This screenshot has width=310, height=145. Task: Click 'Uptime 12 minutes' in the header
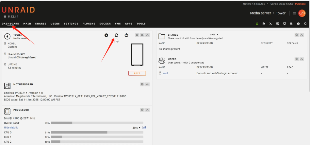[254, 4]
